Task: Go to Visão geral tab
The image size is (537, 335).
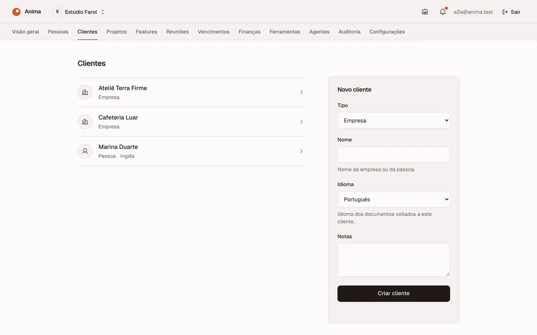Action: tap(26, 32)
